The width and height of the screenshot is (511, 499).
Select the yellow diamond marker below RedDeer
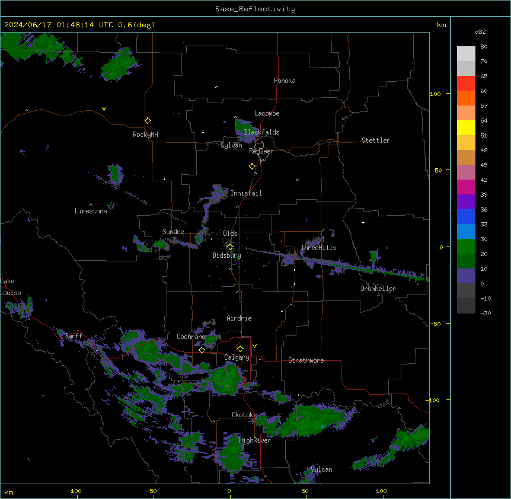(x=253, y=167)
